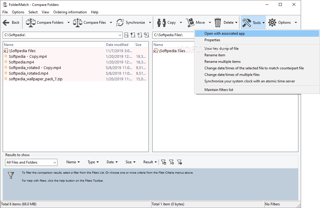Open the Type filter criteria menu
This screenshot has height=208, width=320.
(93, 162)
